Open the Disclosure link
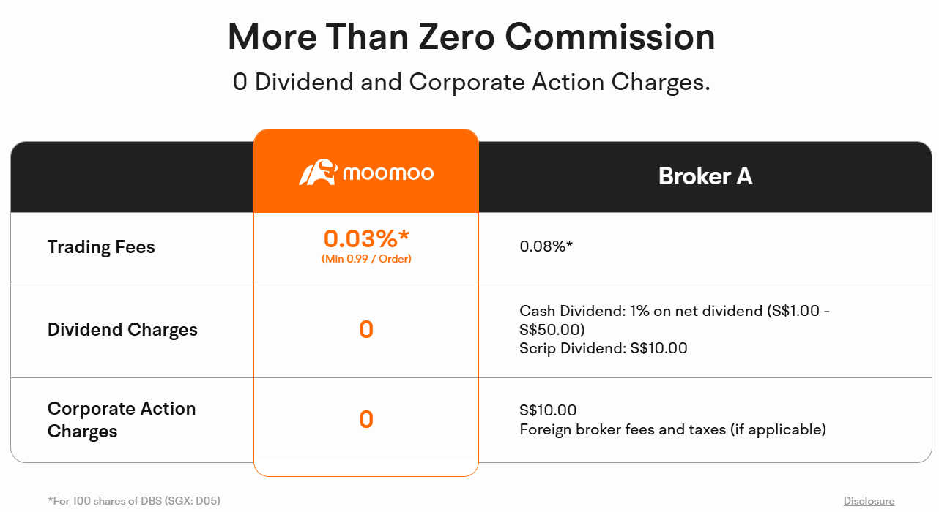Image resolution: width=939 pixels, height=512 pixels. [869, 501]
